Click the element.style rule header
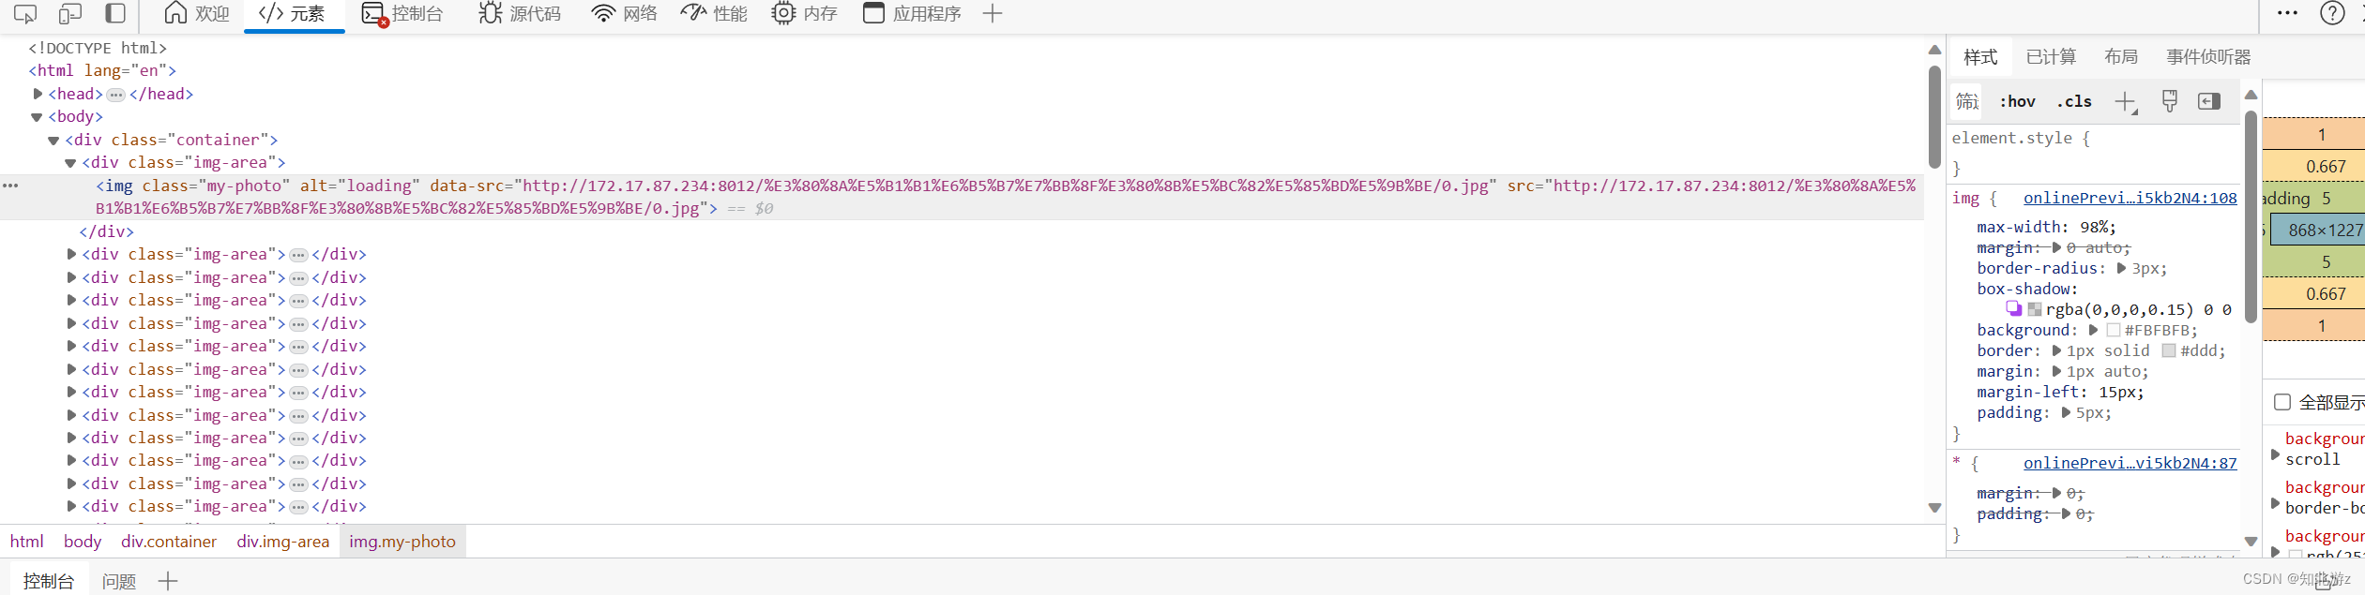 [2021, 138]
